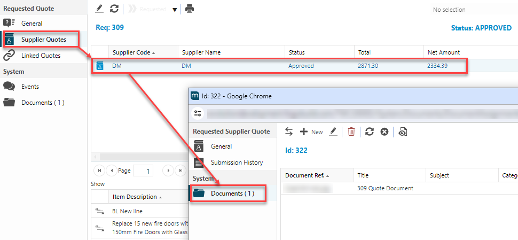Click the print icon in main toolbar
Screen dimensions: 518x240
coord(190,9)
